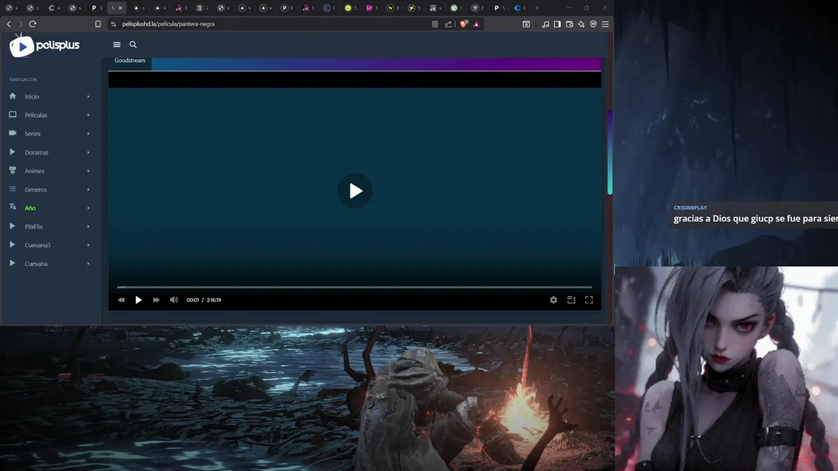Expand the PlixFlix submenu arrow
This screenshot has height=471, width=838.
(x=88, y=226)
